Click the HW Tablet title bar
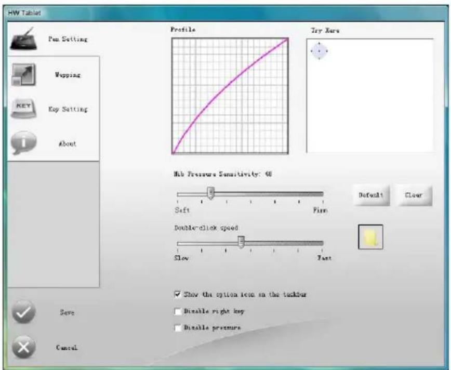451x370 pixels. pos(225,13)
